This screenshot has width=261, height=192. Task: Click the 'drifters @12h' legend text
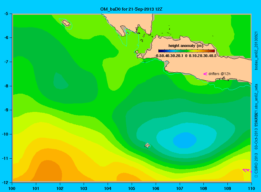(219, 74)
